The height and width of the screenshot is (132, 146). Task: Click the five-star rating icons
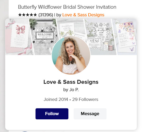click(27, 15)
